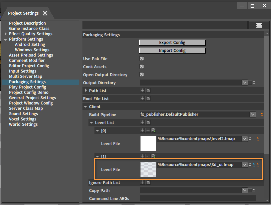
Task: Toggle the Use Pak File checkbox
Action: click(x=142, y=59)
